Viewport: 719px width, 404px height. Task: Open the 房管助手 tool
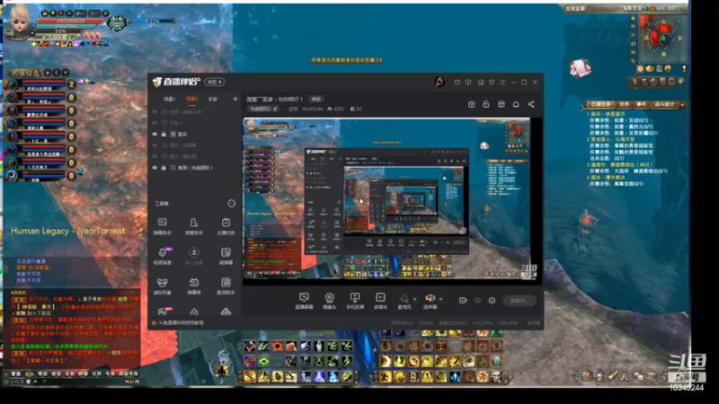(x=194, y=226)
